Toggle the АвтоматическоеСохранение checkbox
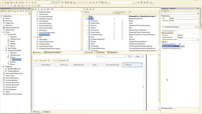This screenshot has width=202, height=114. pos(180,48)
